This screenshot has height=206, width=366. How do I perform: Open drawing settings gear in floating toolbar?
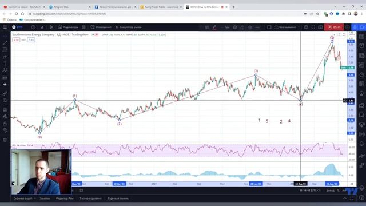pyautogui.click(x=235, y=27)
